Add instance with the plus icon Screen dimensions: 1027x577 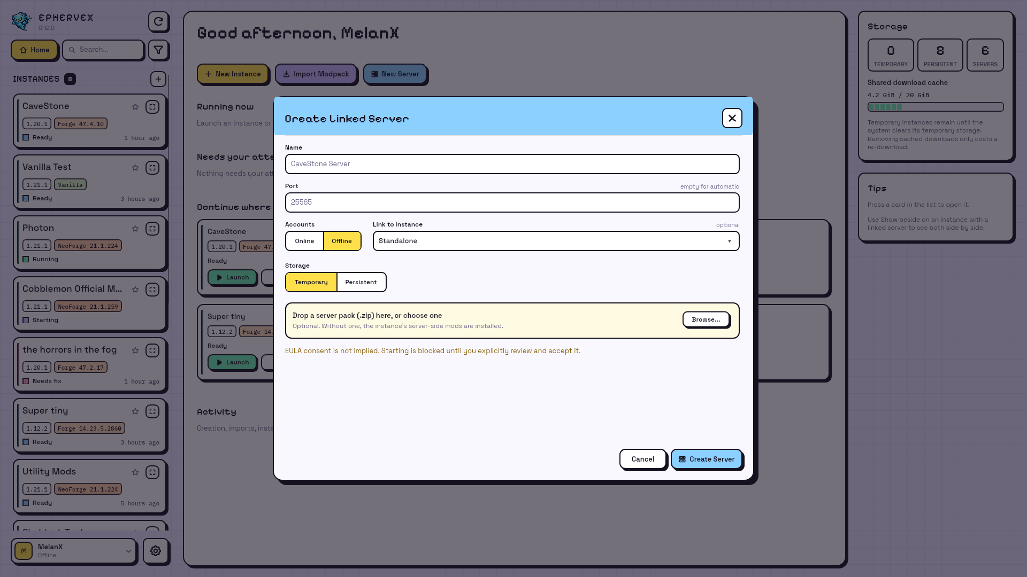coord(158,79)
